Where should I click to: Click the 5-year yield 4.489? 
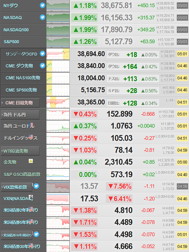pyautogui.click(x=124, y=222)
